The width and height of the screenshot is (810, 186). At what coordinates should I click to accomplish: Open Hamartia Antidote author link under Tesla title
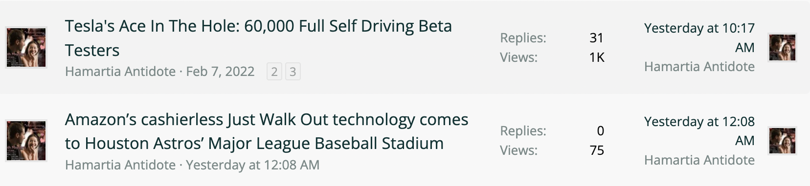tap(120, 72)
